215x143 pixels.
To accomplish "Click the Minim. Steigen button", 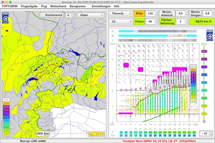I will (x=195, y=13).
